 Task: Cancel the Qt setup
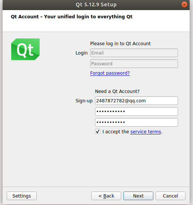coord(171,196)
